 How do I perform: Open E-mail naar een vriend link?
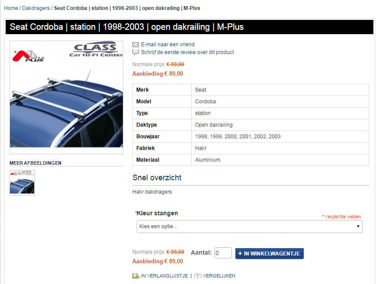click(167, 45)
